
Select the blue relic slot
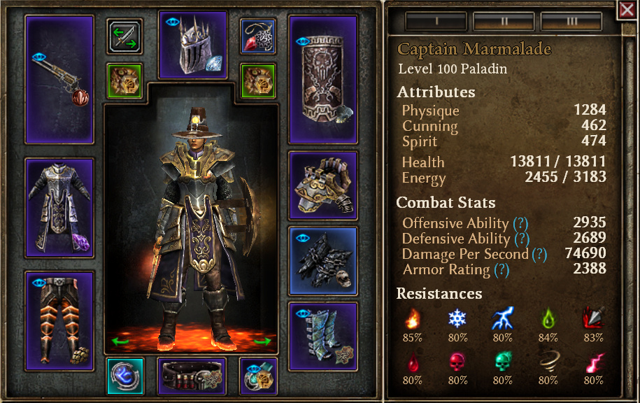point(125,376)
